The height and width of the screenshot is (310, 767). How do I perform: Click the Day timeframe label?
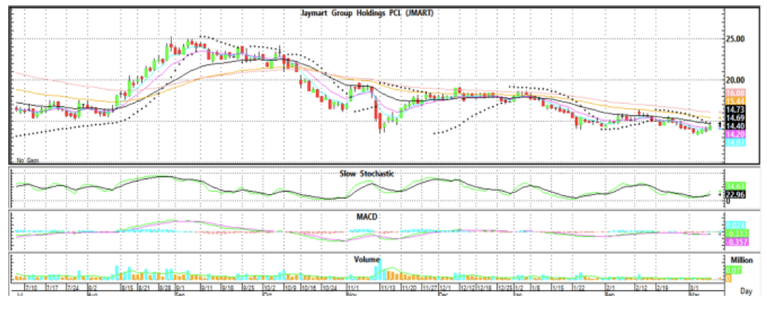(x=746, y=291)
